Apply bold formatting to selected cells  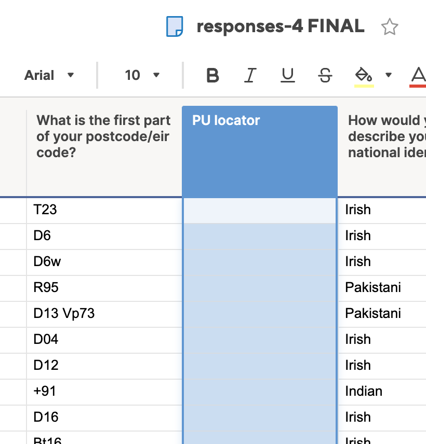[x=212, y=75]
